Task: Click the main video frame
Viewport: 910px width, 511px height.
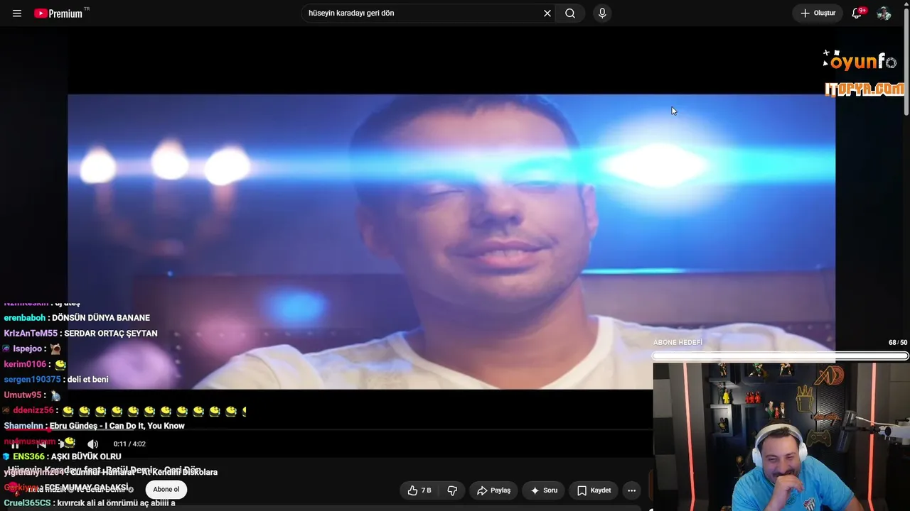Action: tap(451, 241)
